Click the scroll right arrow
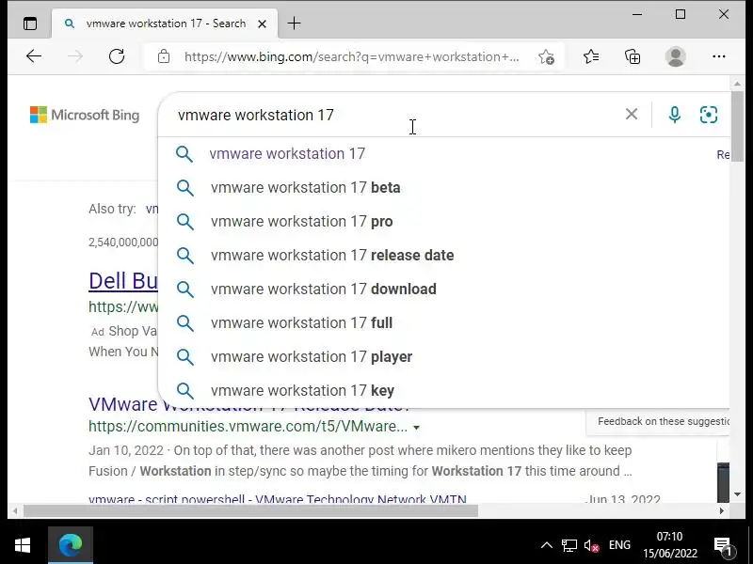The width and height of the screenshot is (753, 564). (721, 510)
